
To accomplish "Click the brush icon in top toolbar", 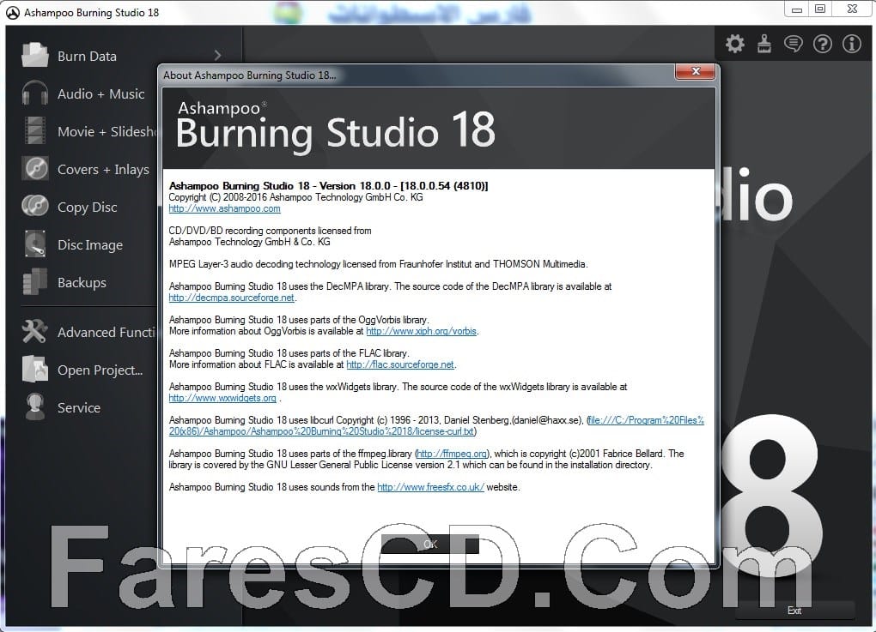I will tap(764, 44).
